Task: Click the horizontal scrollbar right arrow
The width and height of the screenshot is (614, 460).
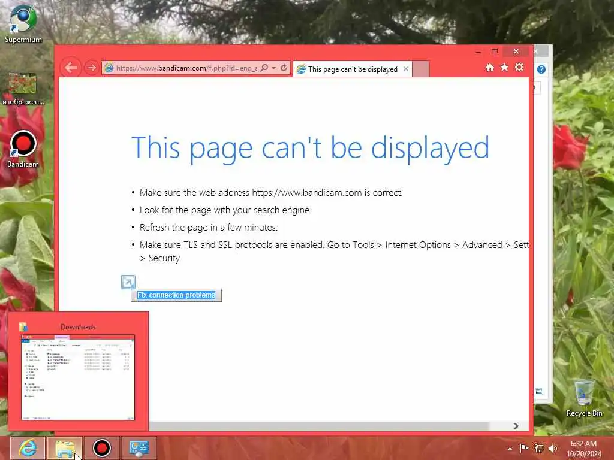Action: pos(516,426)
